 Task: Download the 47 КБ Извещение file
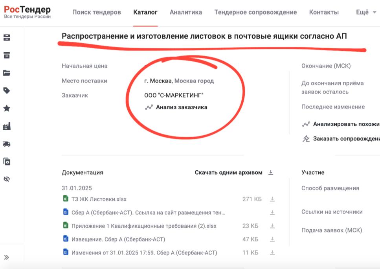point(272,239)
